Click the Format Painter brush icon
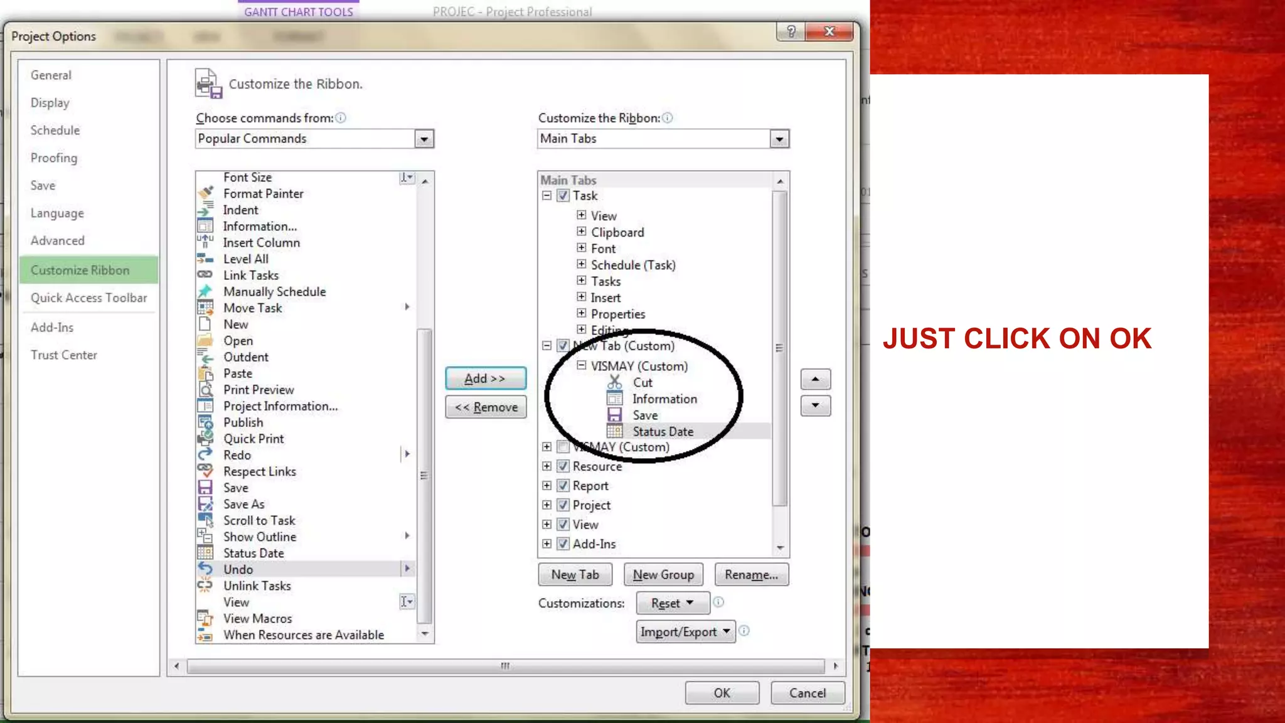 click(x=205, y=193)
